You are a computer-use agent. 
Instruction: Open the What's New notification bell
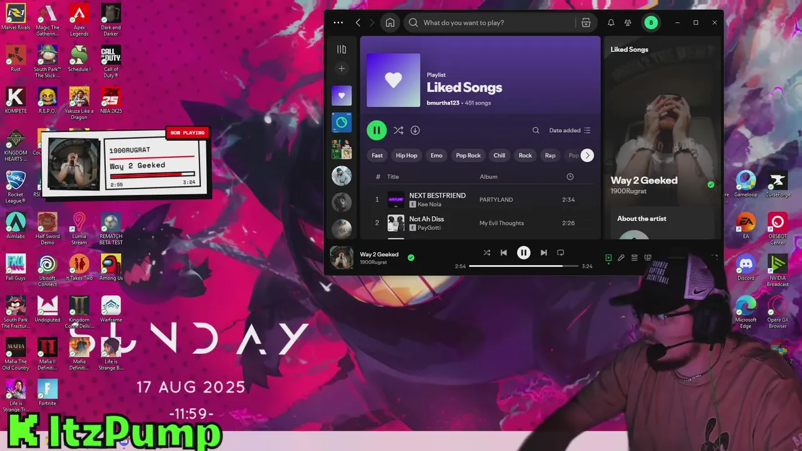coord(611,23)
